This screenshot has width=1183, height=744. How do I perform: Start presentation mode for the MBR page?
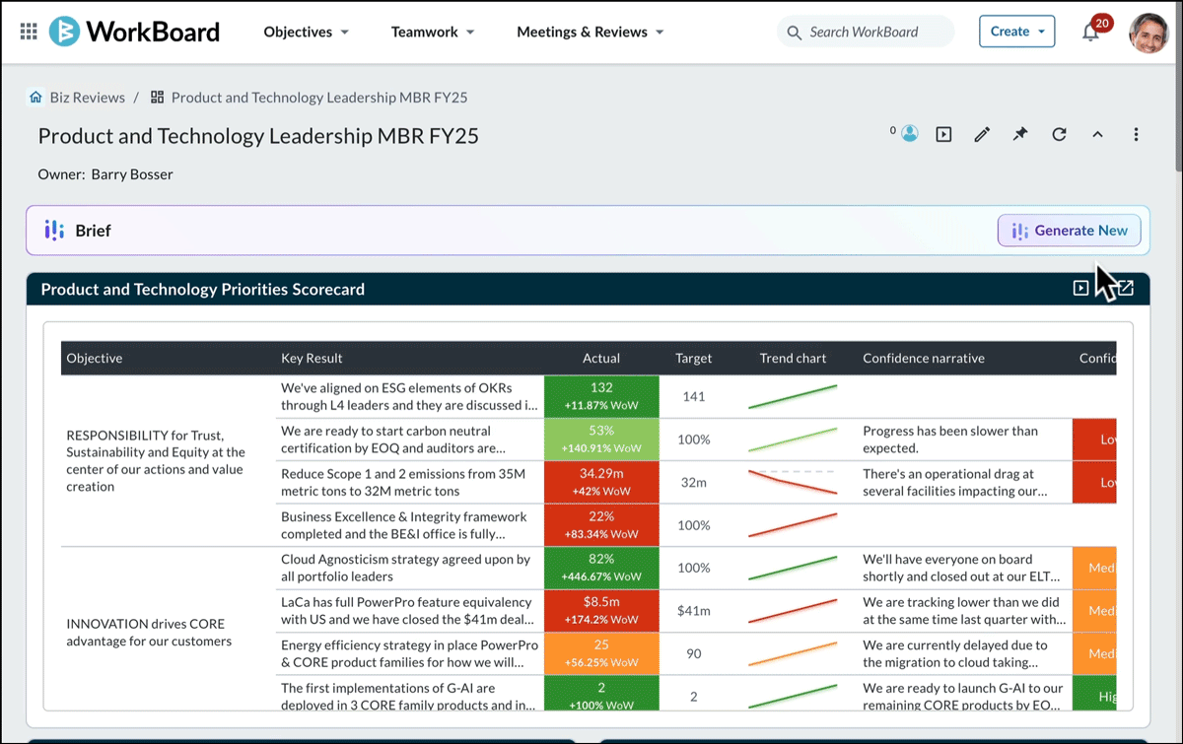point(943,134)
